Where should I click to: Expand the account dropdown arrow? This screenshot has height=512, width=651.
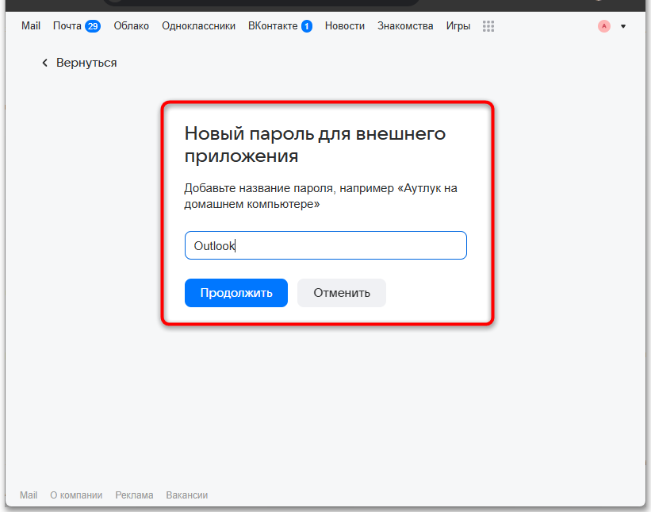click(623, 26)
